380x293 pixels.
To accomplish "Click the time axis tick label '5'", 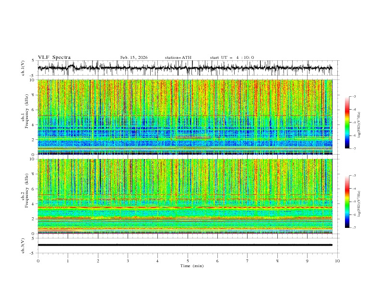I will click(x=188, y=261).
